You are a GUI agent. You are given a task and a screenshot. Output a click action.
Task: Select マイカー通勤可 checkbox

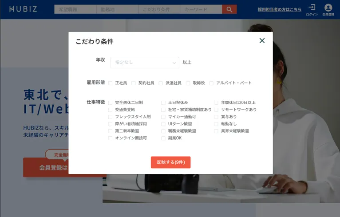point(163,117)
